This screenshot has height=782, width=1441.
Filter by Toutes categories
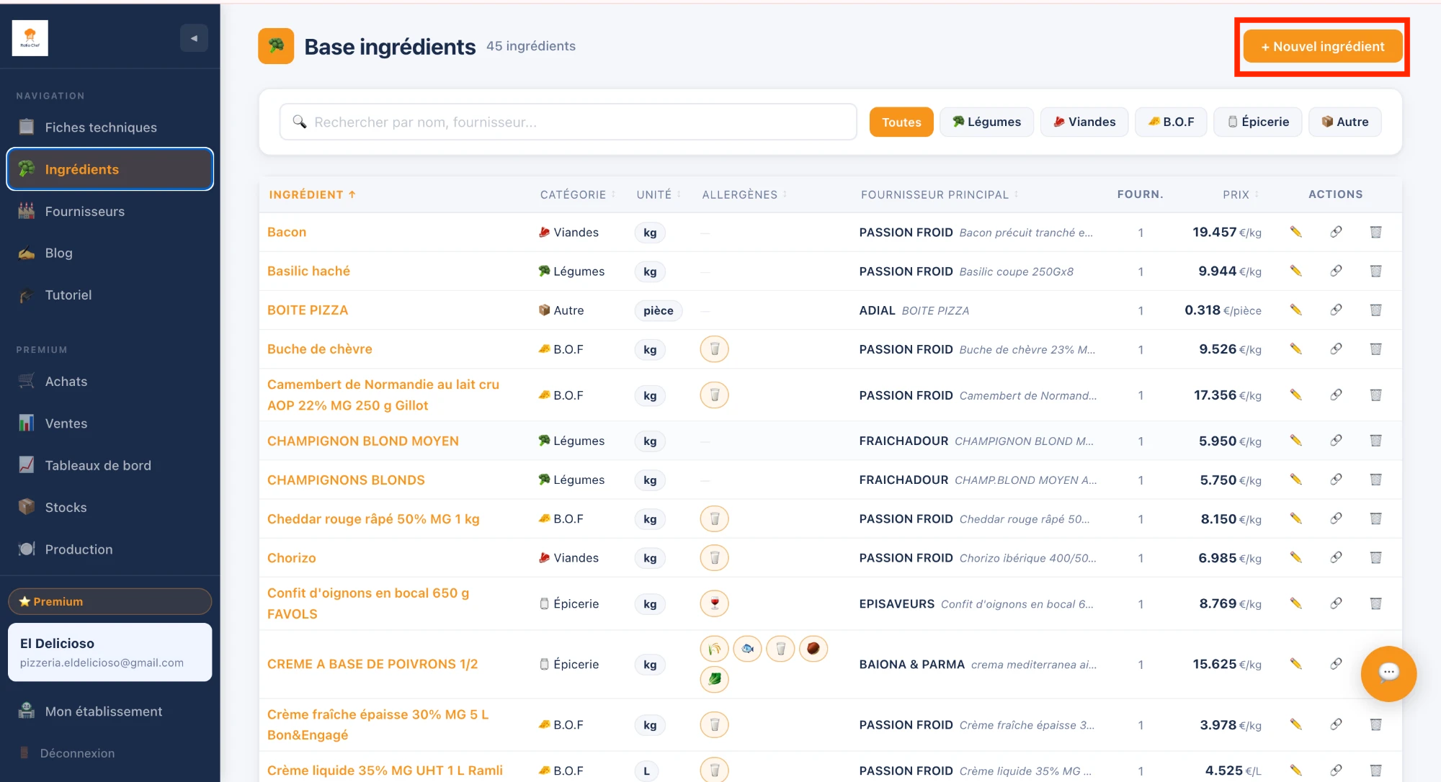(x=901, y=122)
